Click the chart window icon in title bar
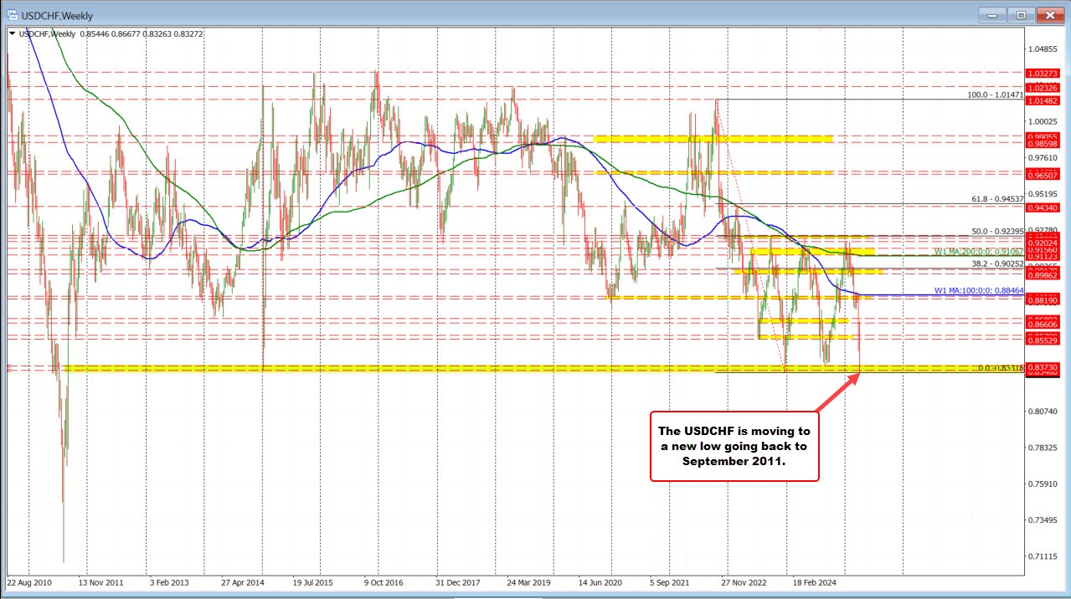Screen dimensions: 1071x599 (x=13, y=14)
